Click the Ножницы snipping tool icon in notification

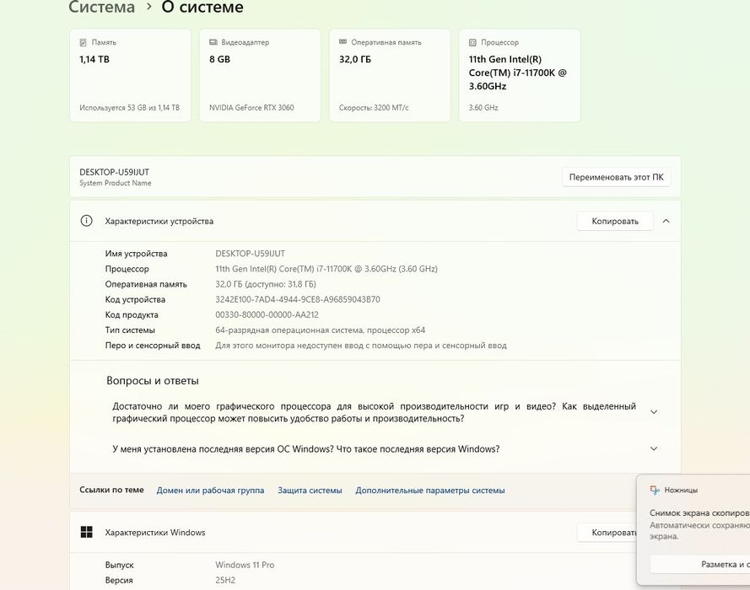pos(655,490)
